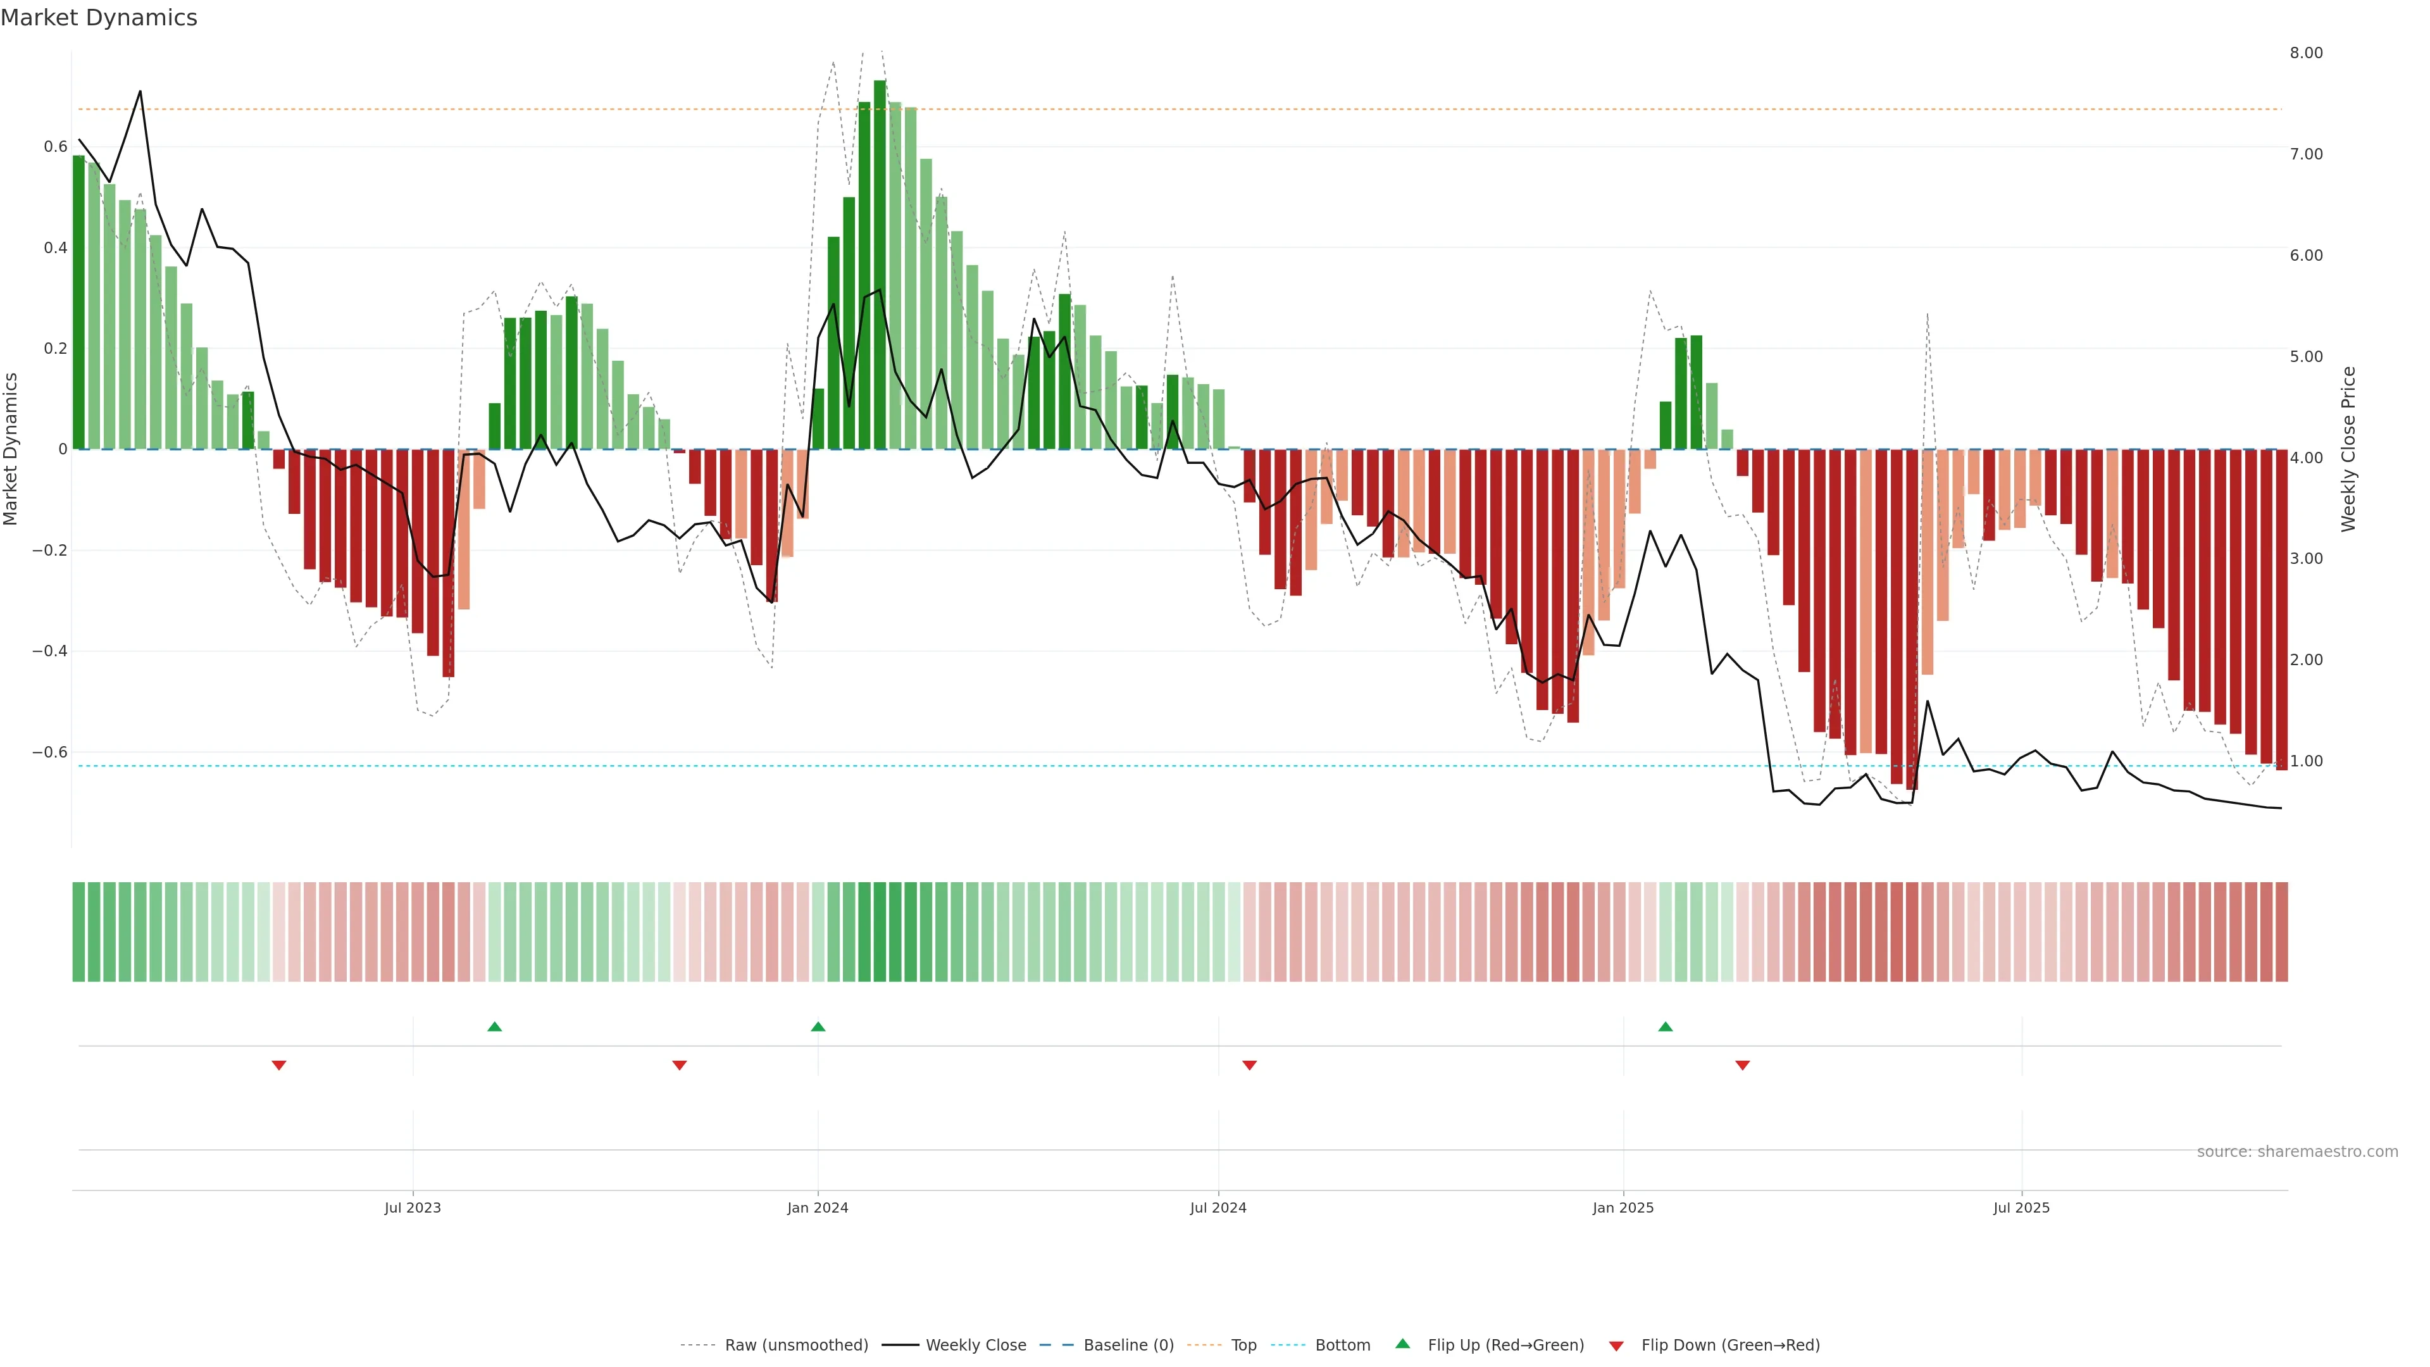Click the Flip Down legend triangle icon
The height and width of the screenshot is (1367, 2430).
(x=1616, y=1346)
